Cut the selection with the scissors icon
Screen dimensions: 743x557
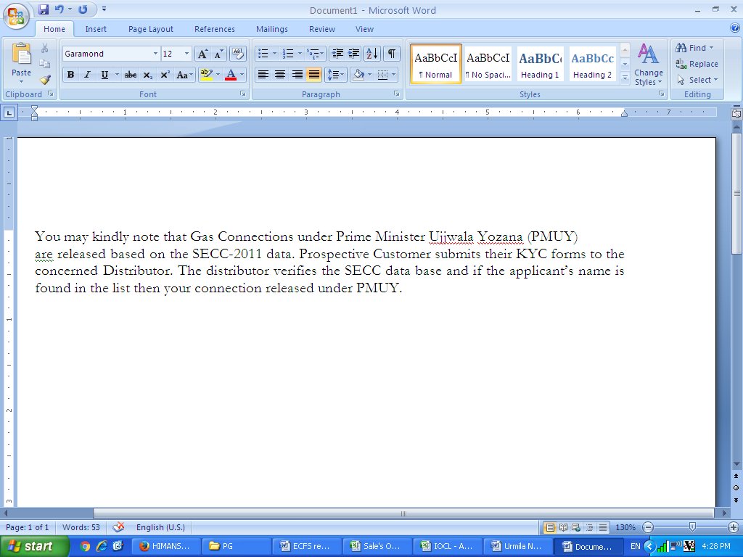point(44,49)
